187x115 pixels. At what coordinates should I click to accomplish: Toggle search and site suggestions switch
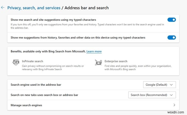pos(172,20)
